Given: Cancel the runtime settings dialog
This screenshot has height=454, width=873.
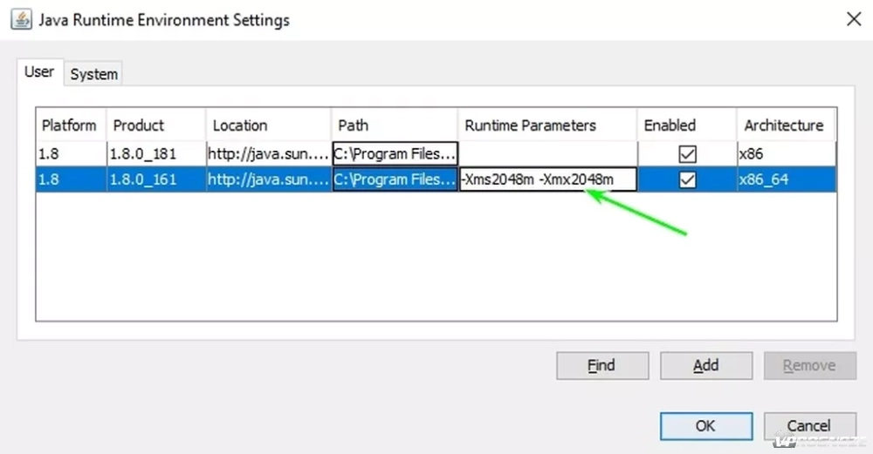Looking at the screenshot, I should coord(808,426).
